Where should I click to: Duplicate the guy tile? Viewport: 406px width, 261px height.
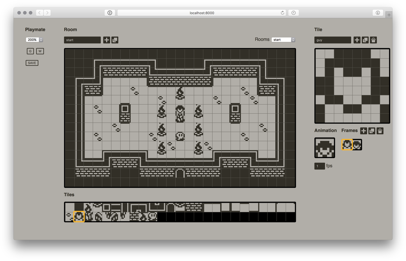(x=365, y=40)
